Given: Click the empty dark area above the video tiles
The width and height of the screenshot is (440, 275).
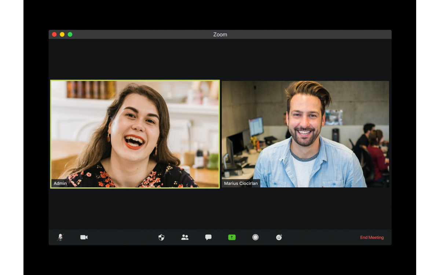Looking at the screenshot, I should pyautogui.click(x=220, y=59).
